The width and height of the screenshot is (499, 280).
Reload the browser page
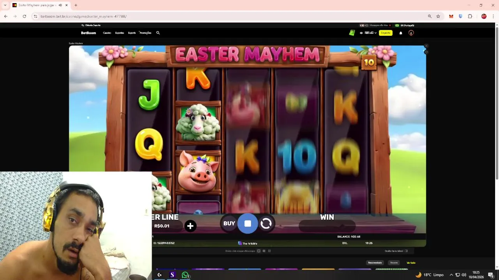tap(24, 16)
